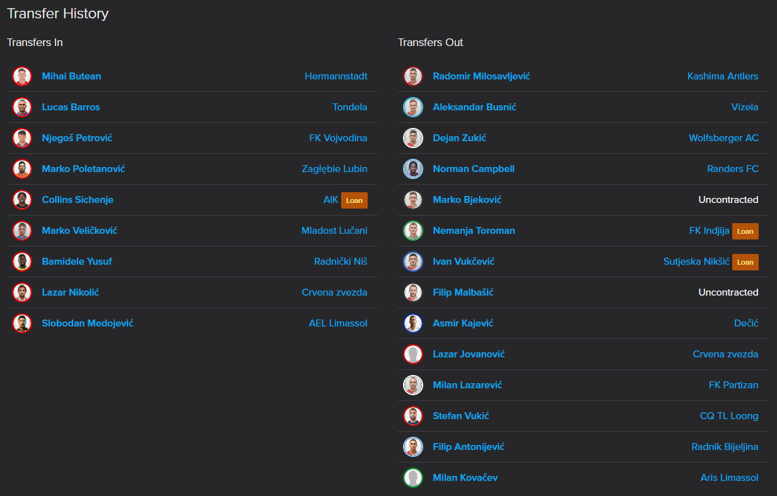The width and height of the screenshot is (777, 496).
Task: Click Slobodan Medojević's avatar
Action: coord(22,323)
